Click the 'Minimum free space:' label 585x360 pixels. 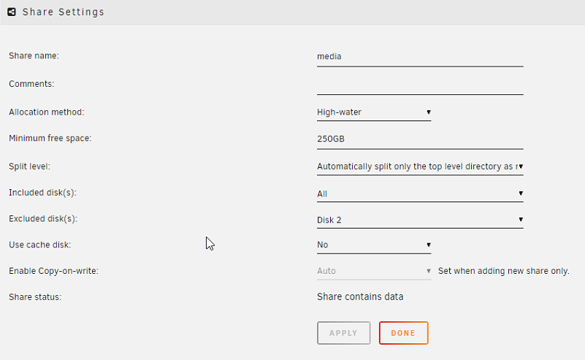50,139
